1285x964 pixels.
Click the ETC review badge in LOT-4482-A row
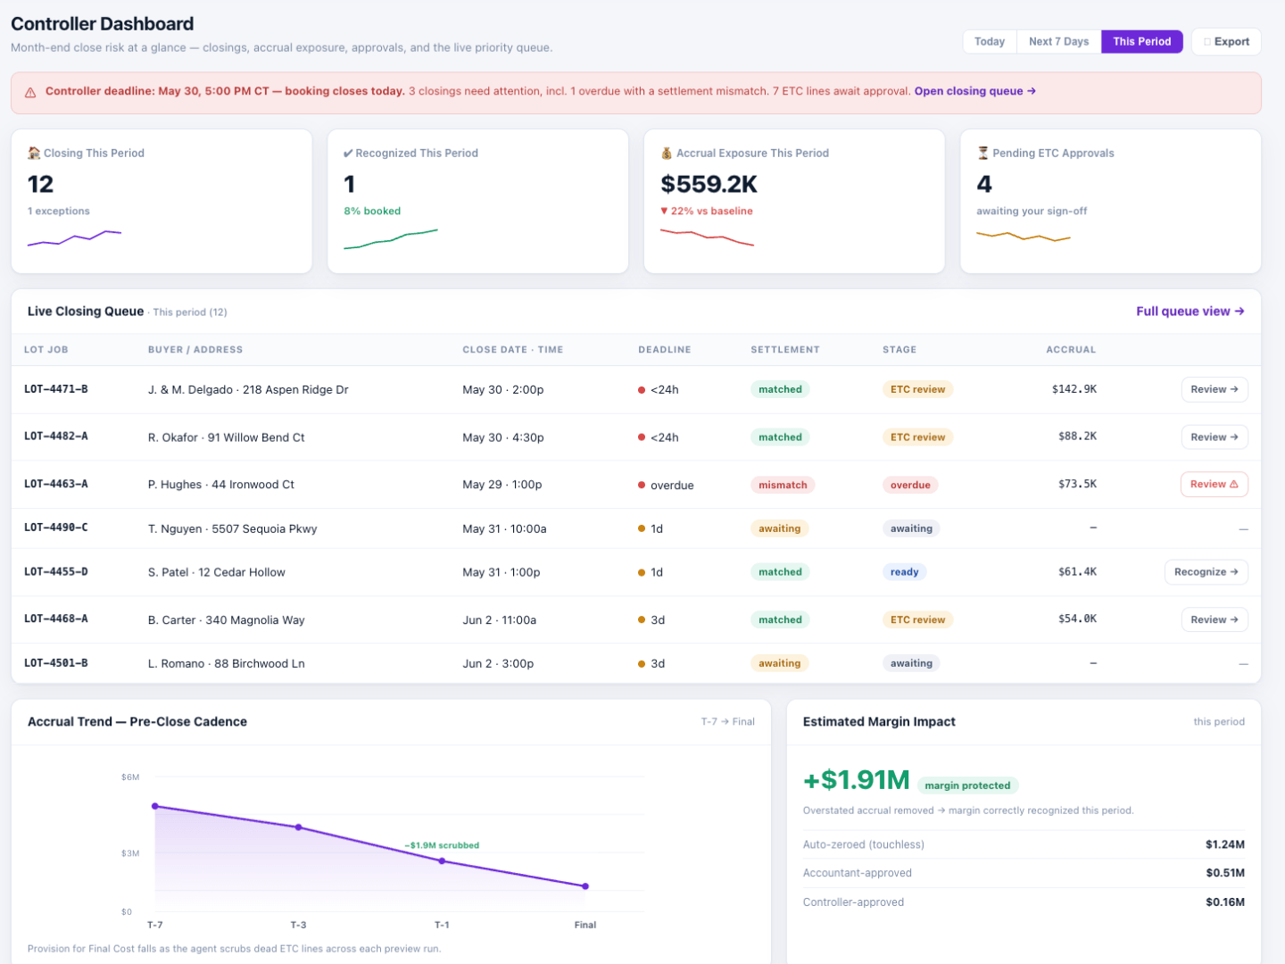pyautogui.click(x=917, y=437)
